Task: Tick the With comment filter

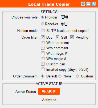Action: coord(43,43)
